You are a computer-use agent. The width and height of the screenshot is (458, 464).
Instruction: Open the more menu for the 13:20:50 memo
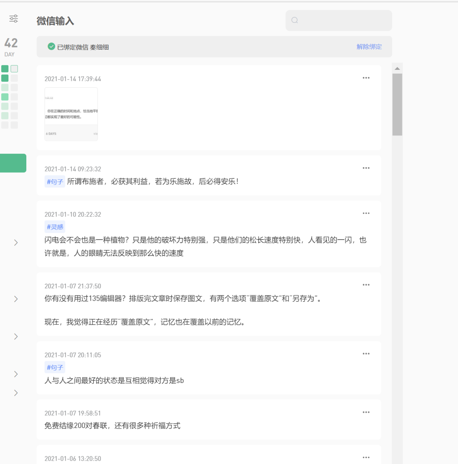pyautogui.click(x=366, y=458)
